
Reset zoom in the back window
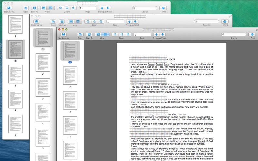67,8
